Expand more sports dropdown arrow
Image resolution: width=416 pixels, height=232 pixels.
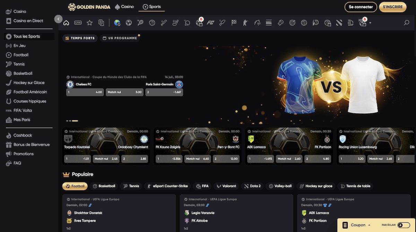(370, 23)
